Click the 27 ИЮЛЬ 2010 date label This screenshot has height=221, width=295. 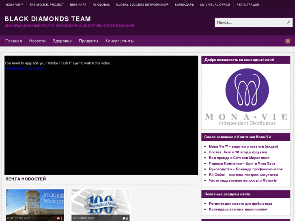[x=84, y=218]
